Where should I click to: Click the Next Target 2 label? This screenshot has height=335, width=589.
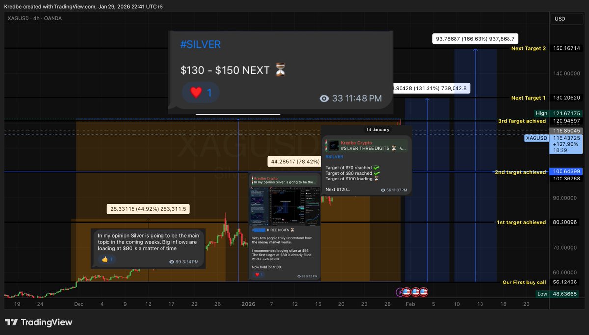(x=528, y=48)
